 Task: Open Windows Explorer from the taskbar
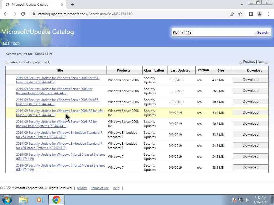pos(23,200)
